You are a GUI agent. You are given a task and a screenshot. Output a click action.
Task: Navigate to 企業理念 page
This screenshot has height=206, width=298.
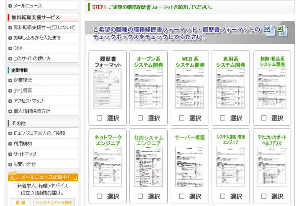tap(23, 80)
